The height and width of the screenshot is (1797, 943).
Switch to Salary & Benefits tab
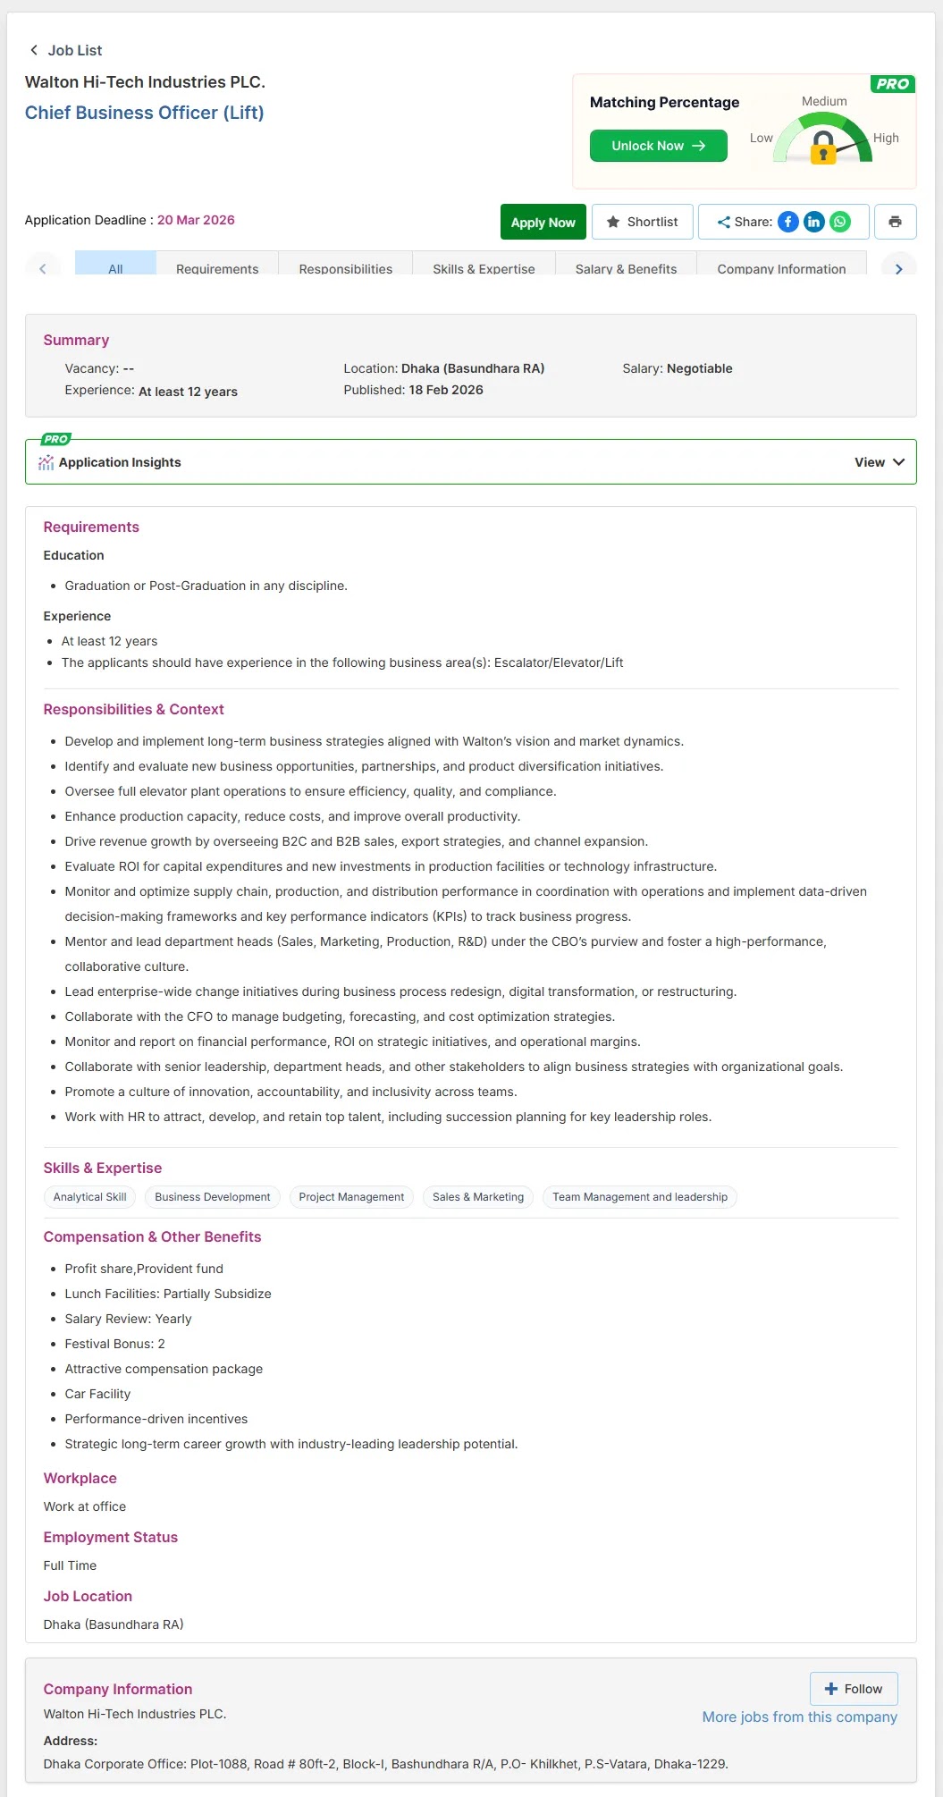(x=626, y=268)
